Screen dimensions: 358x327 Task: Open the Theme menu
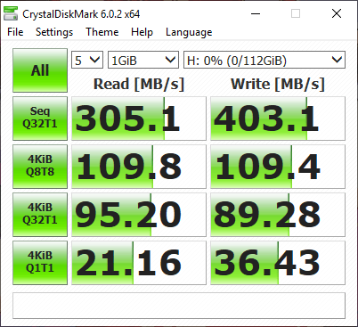coord(102,32)
